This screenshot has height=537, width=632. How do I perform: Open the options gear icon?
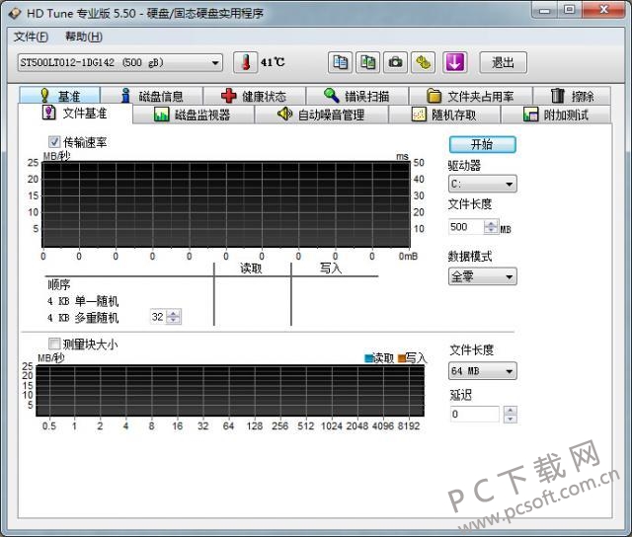[424, 62]
